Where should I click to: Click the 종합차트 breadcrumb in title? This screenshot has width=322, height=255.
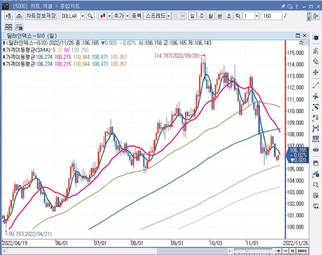[70, 6]
